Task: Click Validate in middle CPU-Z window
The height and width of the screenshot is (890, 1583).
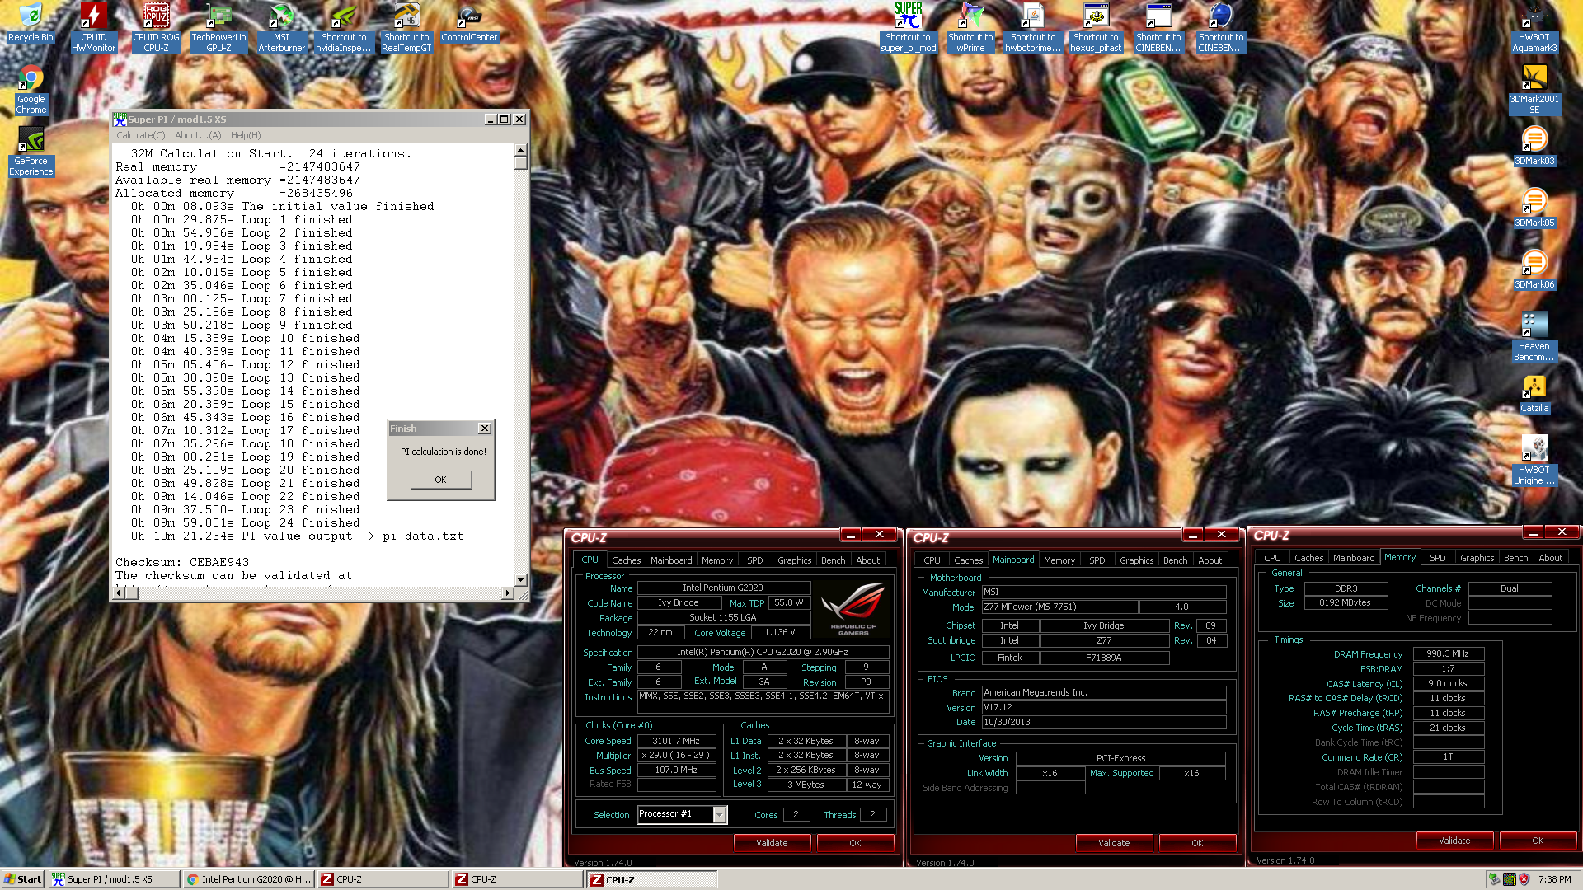Action: coord(1114,843)
